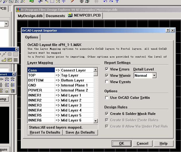Image resolution: width=181 pixels, height=152 pixels.
Task: Click the blue cross move selection icon
Action: point(64,1)
